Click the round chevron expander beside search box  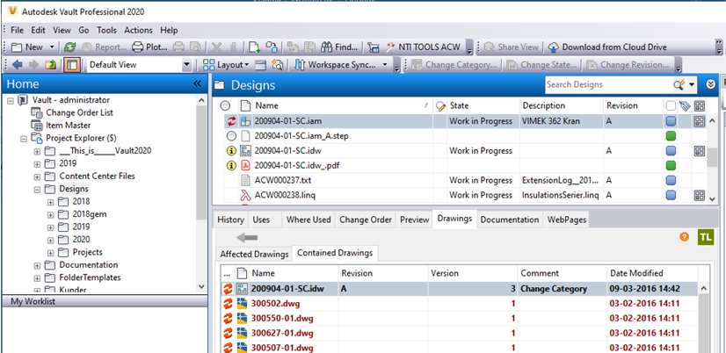click(711, 84)
